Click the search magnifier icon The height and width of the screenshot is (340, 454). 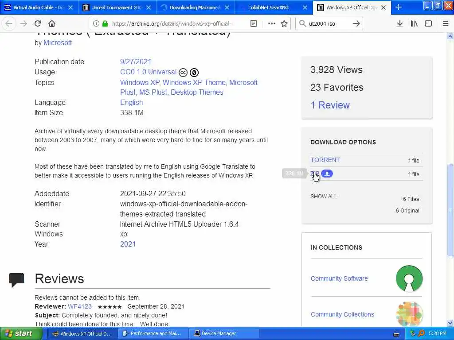[302, 24]
